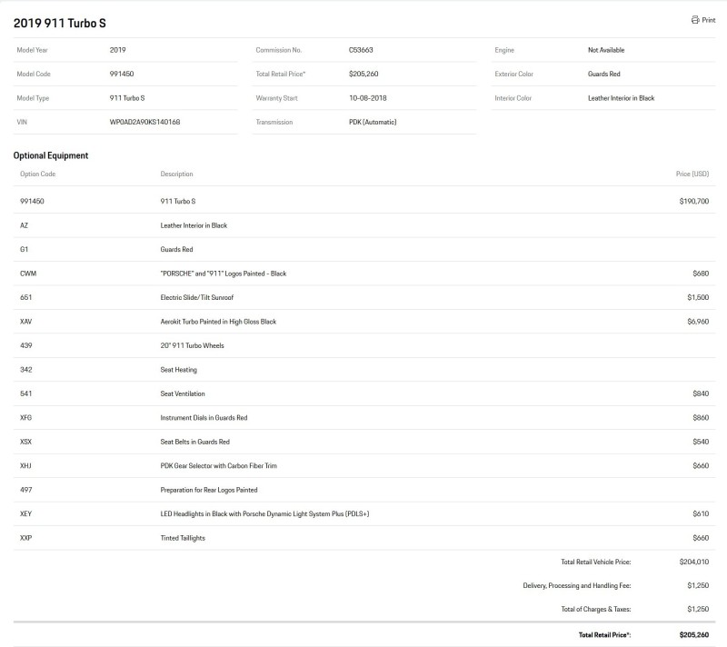
Task: Select Seat Ventilation description
Action: click(x=183, y=393)
